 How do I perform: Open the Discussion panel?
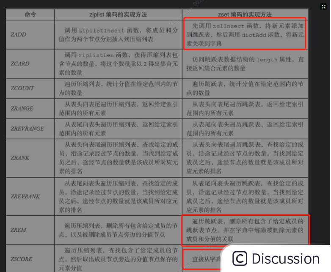pos(276,258)
